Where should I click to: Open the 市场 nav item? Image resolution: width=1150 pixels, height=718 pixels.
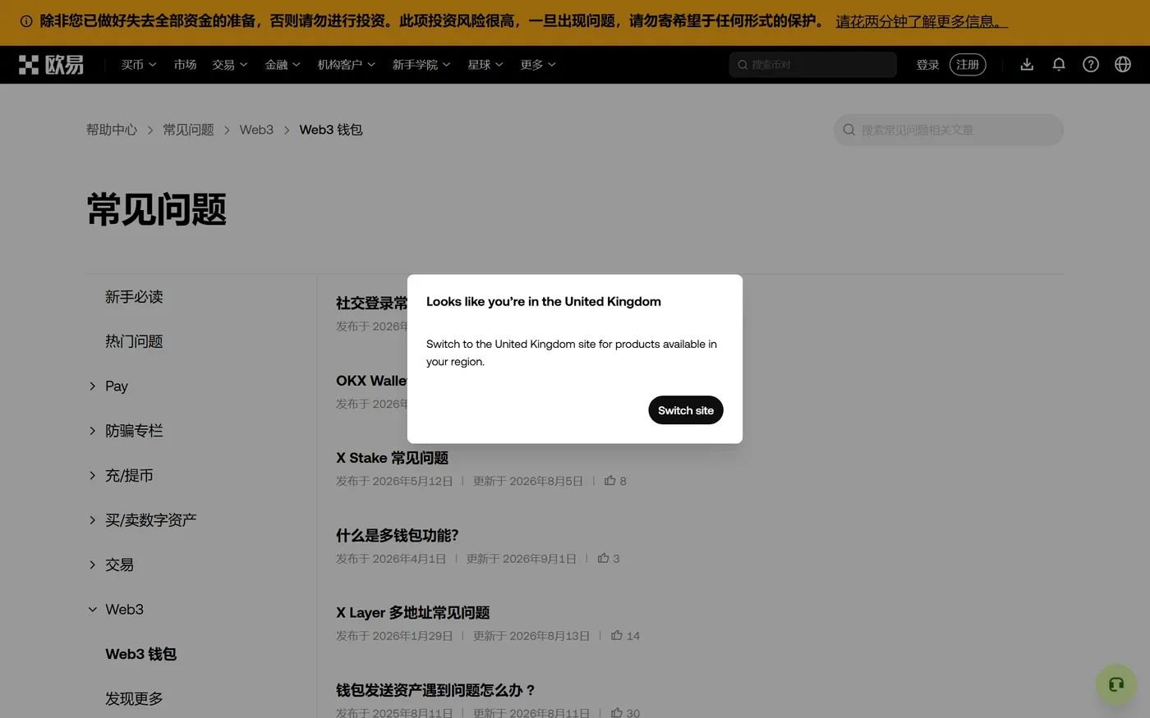coord(185,65)
